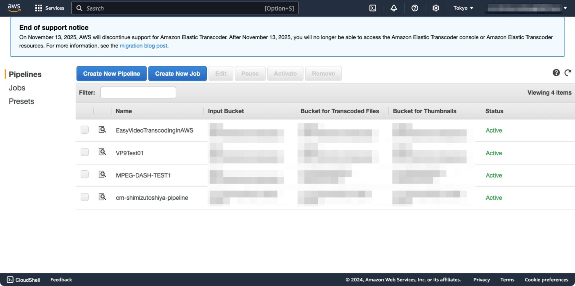This screenshot has height=286, width=575.
Task: Open CloudShell icon in top navigation bar
Action: point(373,8)
